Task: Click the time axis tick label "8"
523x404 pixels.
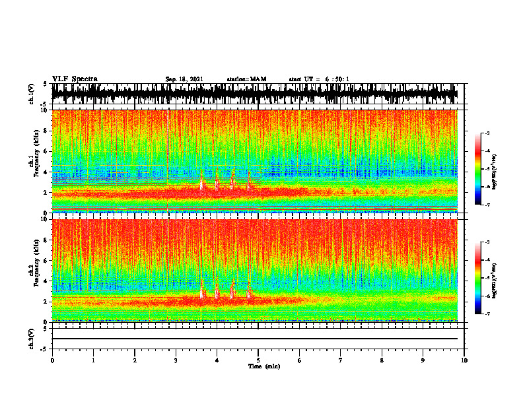Action: [382, 360]
